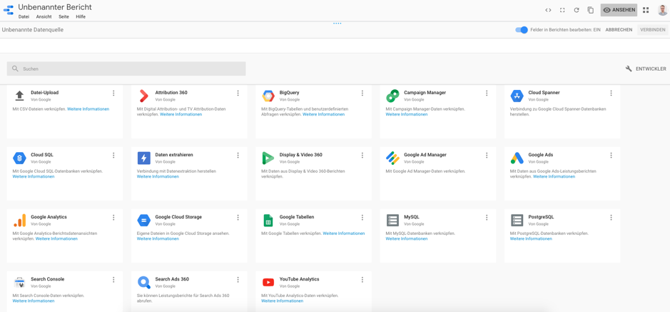Select the Google Analytics bar icon
Screen dimensions: 670x312
(19, 220)
